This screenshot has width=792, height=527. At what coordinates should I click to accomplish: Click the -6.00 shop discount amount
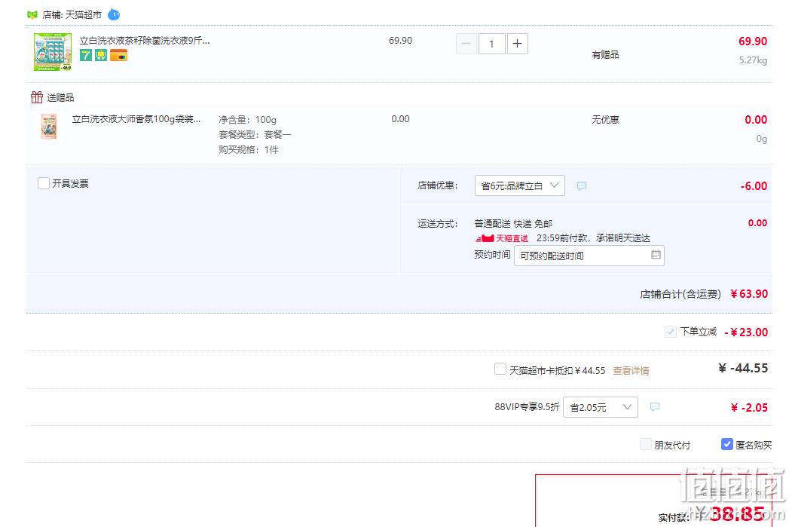point(754,186)
